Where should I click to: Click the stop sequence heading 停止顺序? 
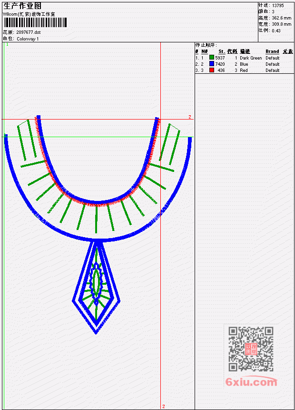coord(206,45)
